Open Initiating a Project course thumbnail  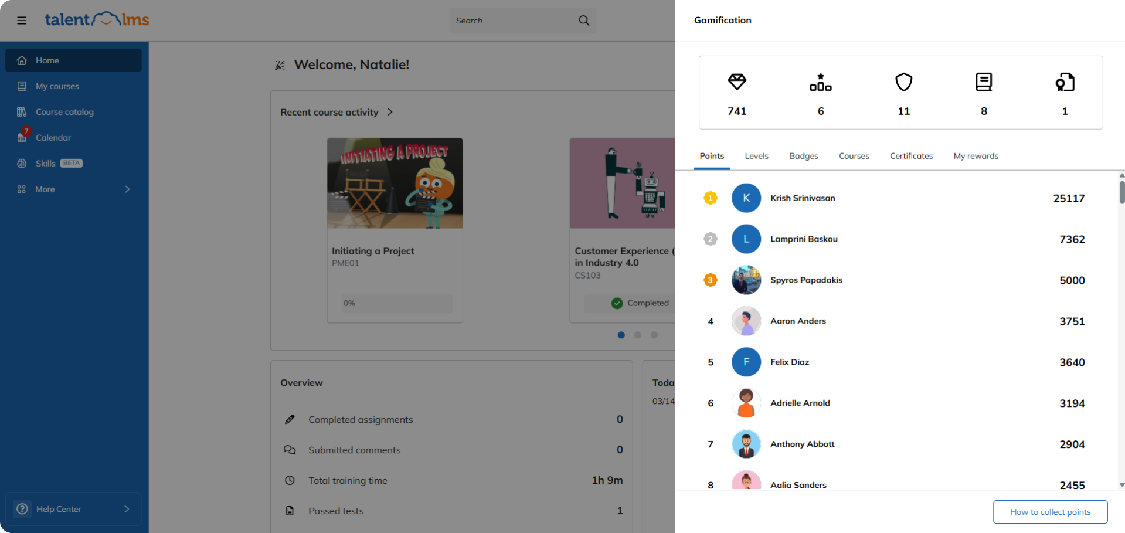[x=395, y=184]
